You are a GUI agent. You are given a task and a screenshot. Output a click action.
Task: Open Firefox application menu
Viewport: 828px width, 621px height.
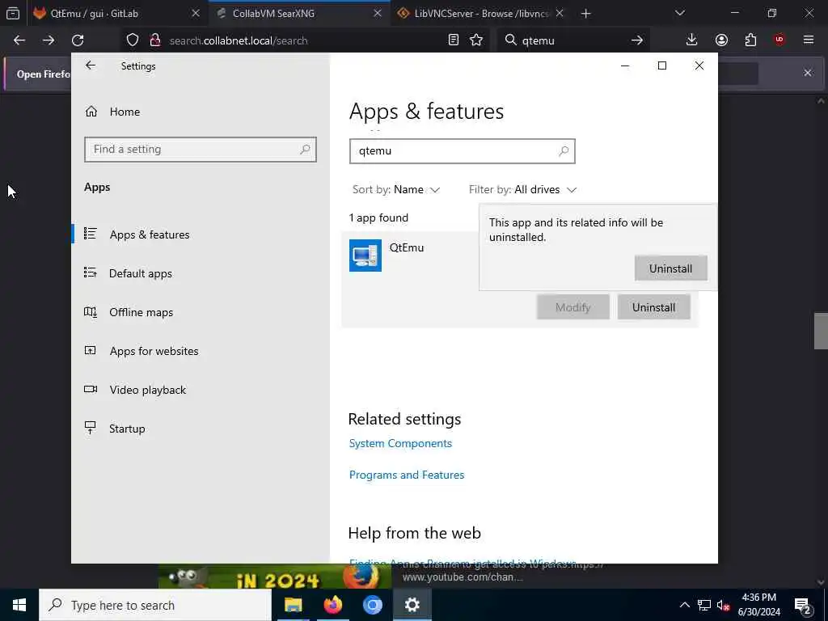[809, 40]
